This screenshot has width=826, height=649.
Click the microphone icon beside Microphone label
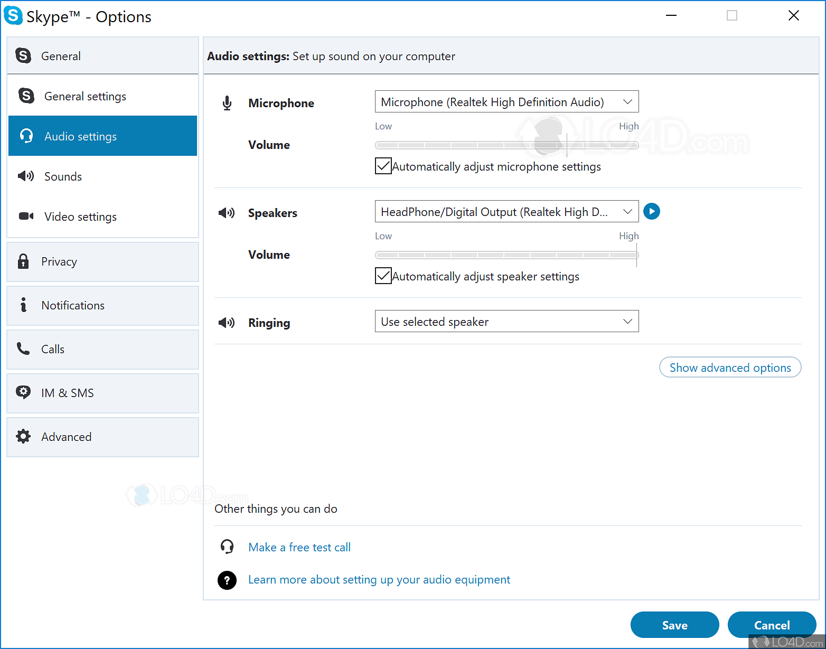(x=227, y=103)
